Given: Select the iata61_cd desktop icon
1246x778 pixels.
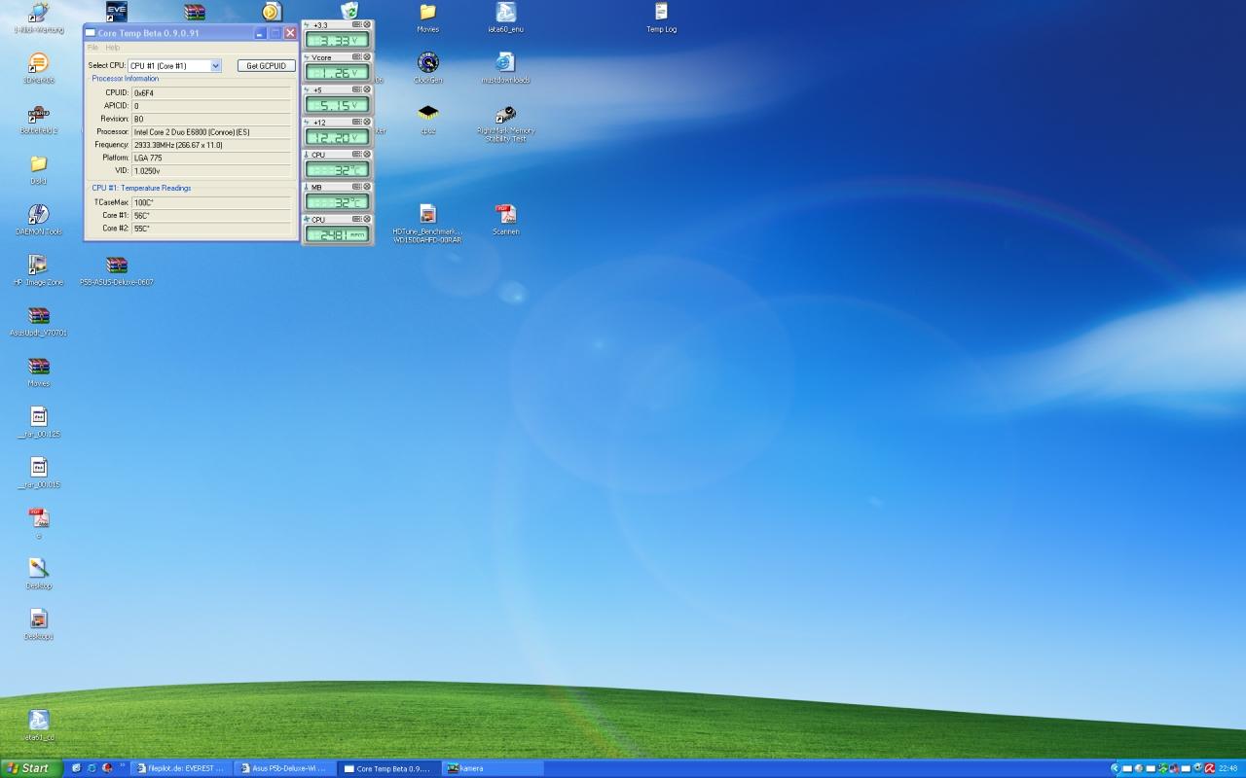Looking at the screenshot, I should click(39, 725).
